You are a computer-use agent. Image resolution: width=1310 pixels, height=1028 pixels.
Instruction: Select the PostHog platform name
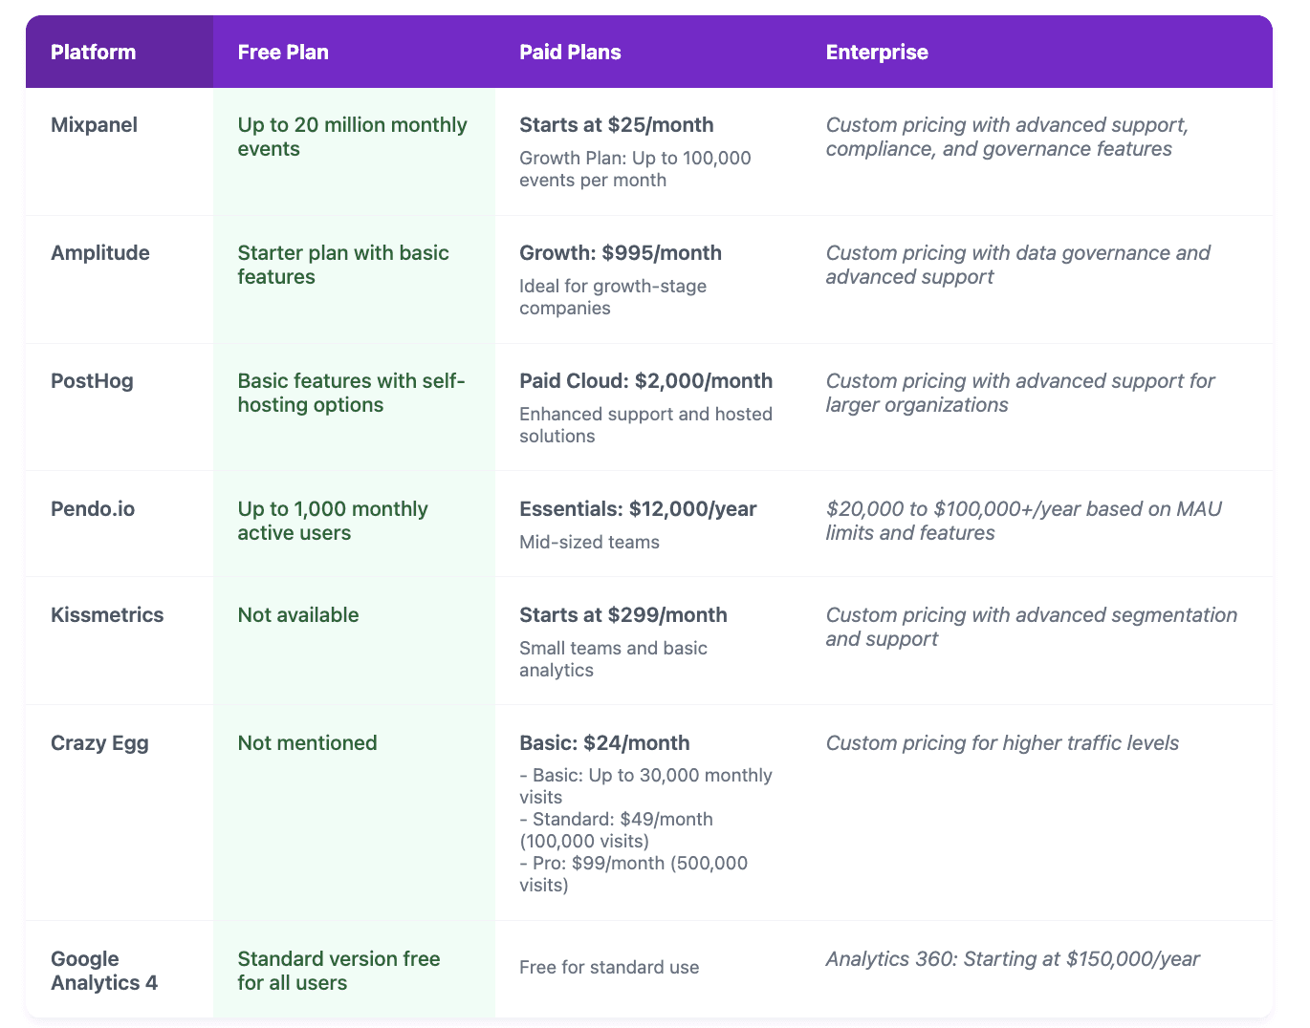(x=92, y=381)
